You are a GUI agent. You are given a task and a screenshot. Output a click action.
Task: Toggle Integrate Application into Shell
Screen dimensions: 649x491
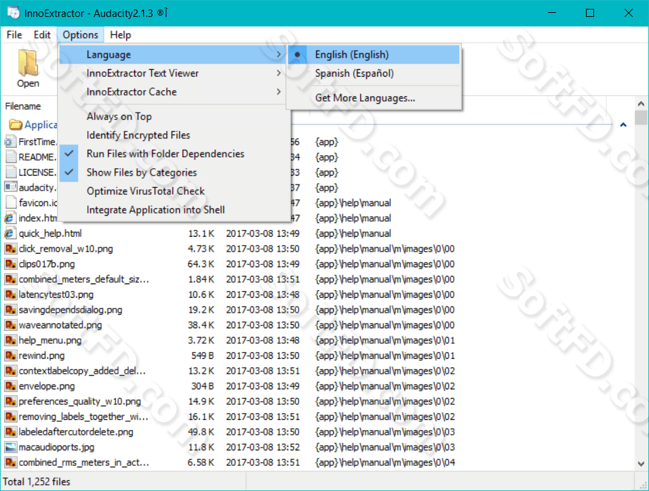click(x=174, y=210)
